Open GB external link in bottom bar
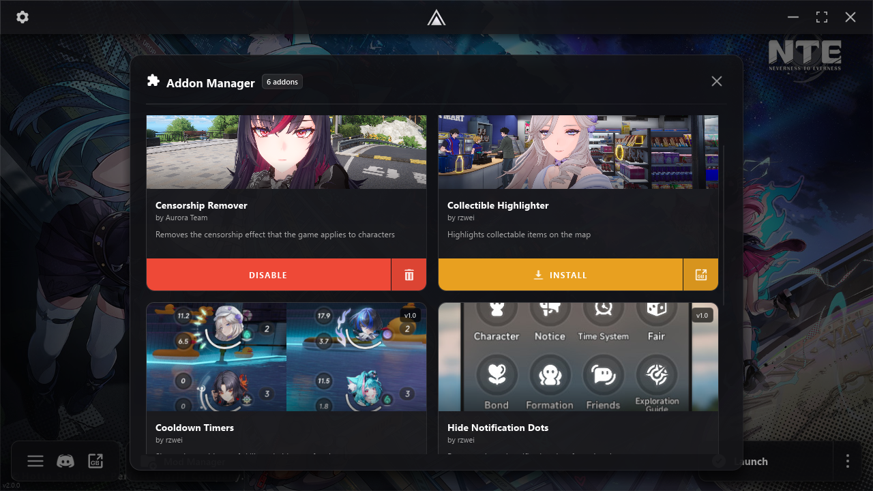The image size is (873, 491). pos(95,461)
